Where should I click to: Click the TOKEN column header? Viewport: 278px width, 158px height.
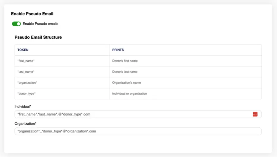coord(23,50)
